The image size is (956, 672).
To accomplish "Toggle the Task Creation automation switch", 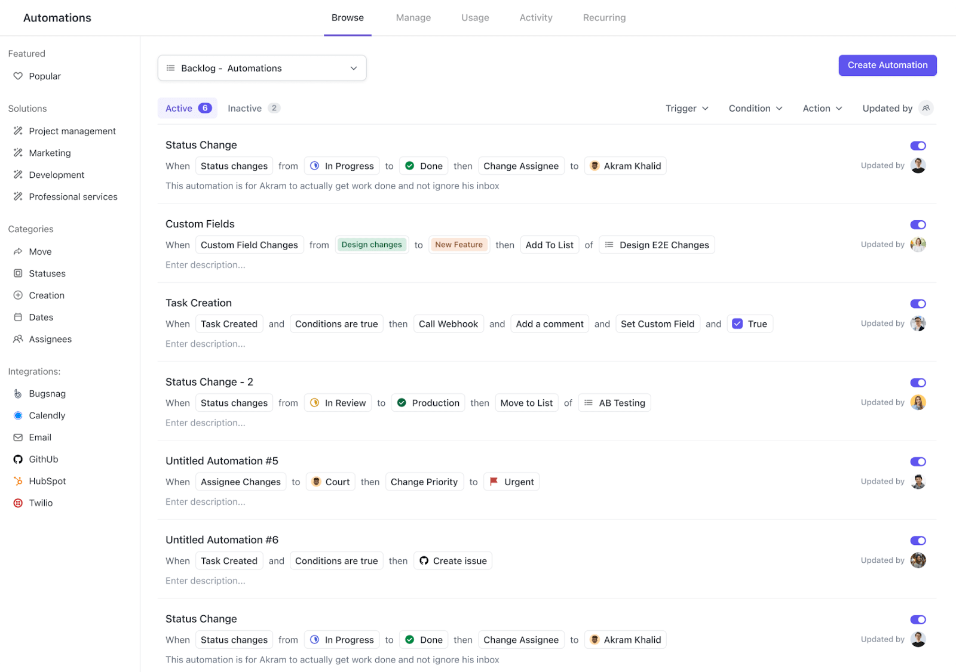I will coord(918,303).
